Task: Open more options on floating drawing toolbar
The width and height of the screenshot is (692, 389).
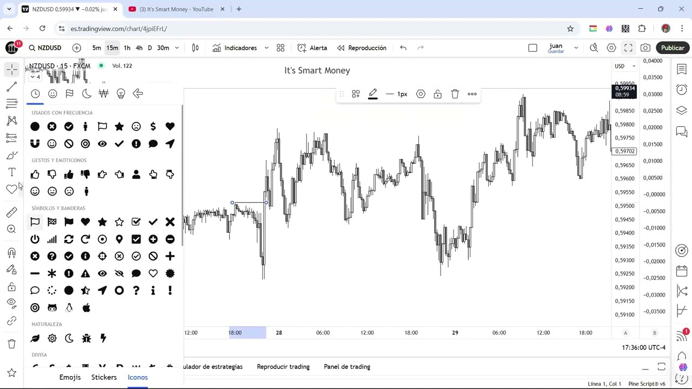Action: pos(472,94)
